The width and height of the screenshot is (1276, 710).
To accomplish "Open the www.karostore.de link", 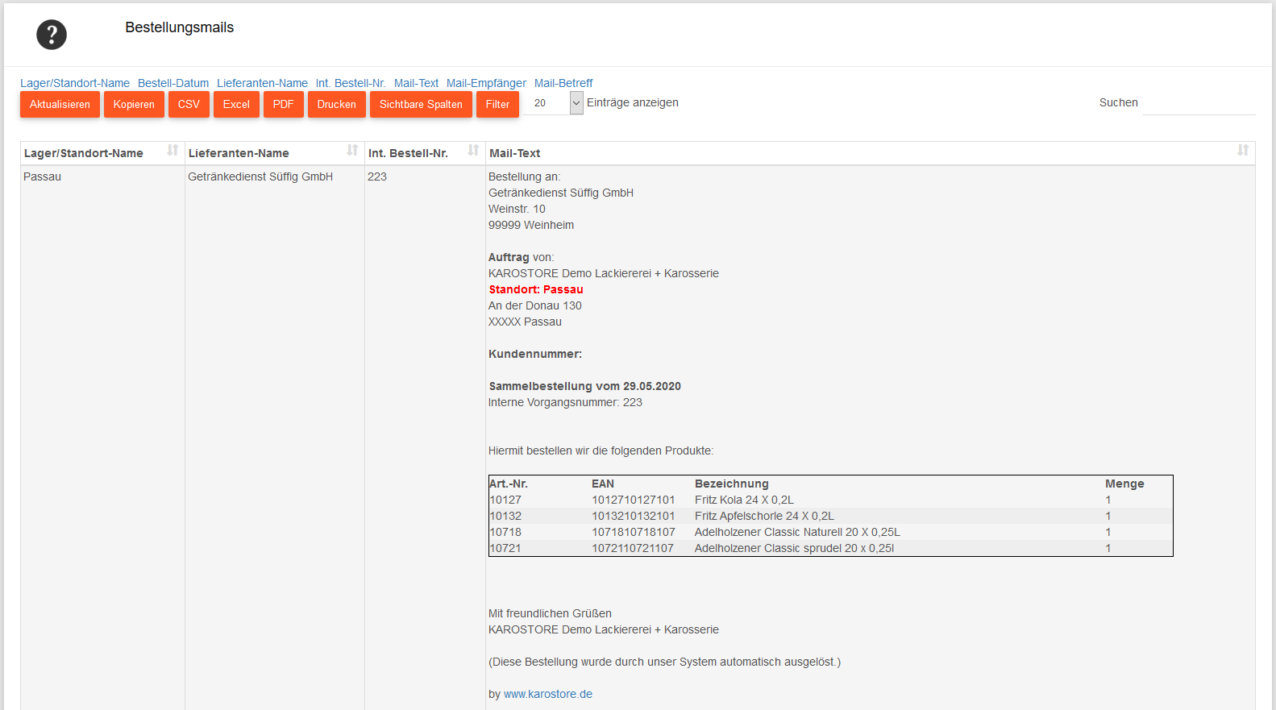I will point(548,694).
